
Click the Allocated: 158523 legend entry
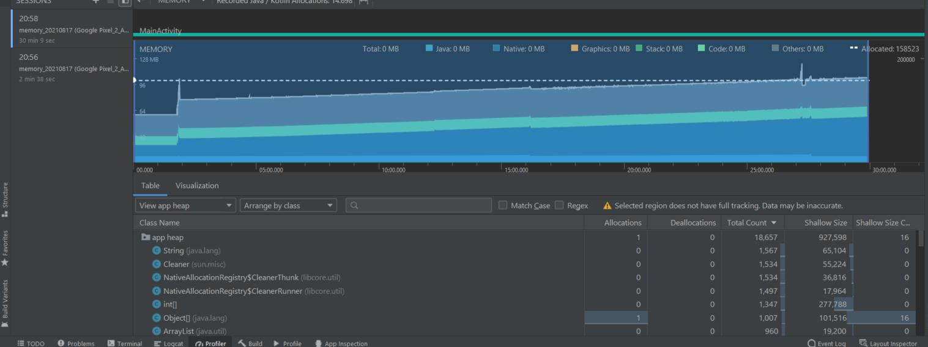click(884, 49)
